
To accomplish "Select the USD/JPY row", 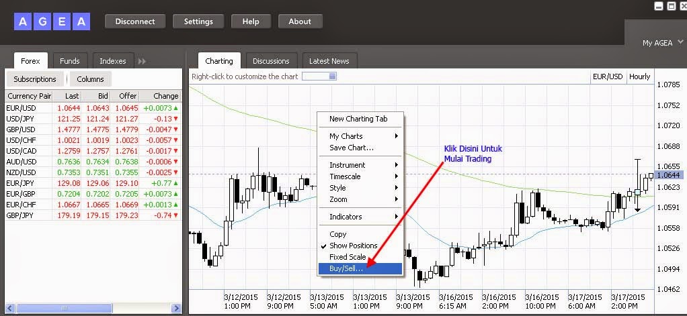I will (x=93, y=119).
